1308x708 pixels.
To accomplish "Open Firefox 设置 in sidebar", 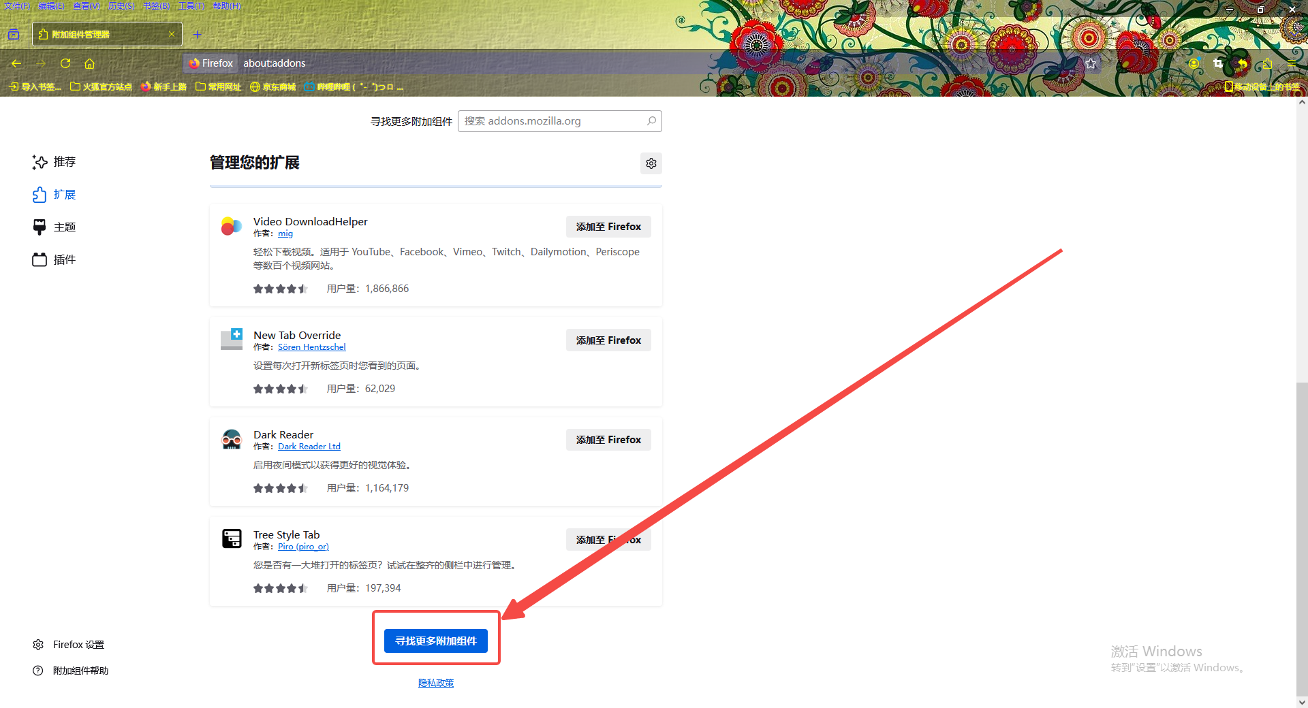I will pyautogui.click(x=69, y=645).
